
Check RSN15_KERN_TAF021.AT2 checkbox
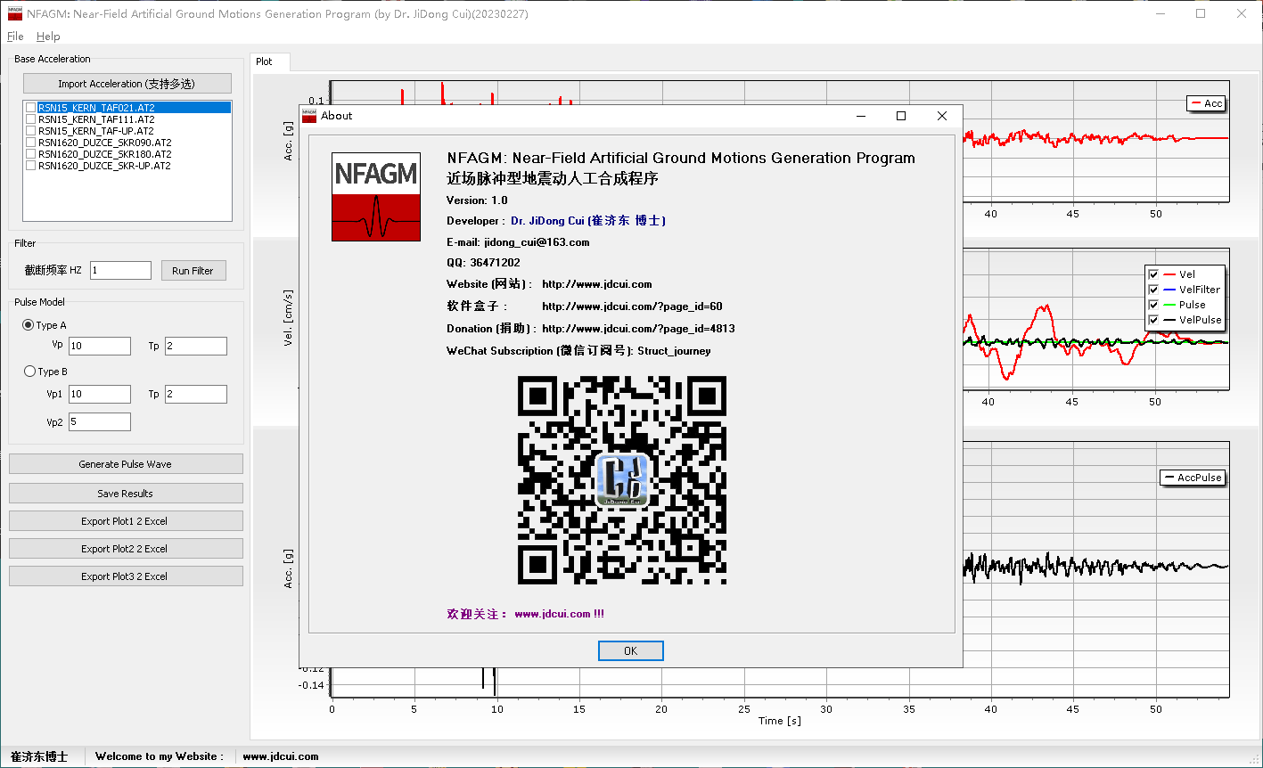31,107
